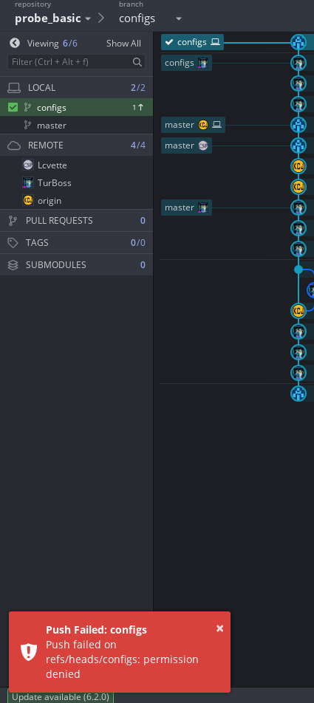Click the stacked layers icon beside SUBMODULES

[13, 265]
